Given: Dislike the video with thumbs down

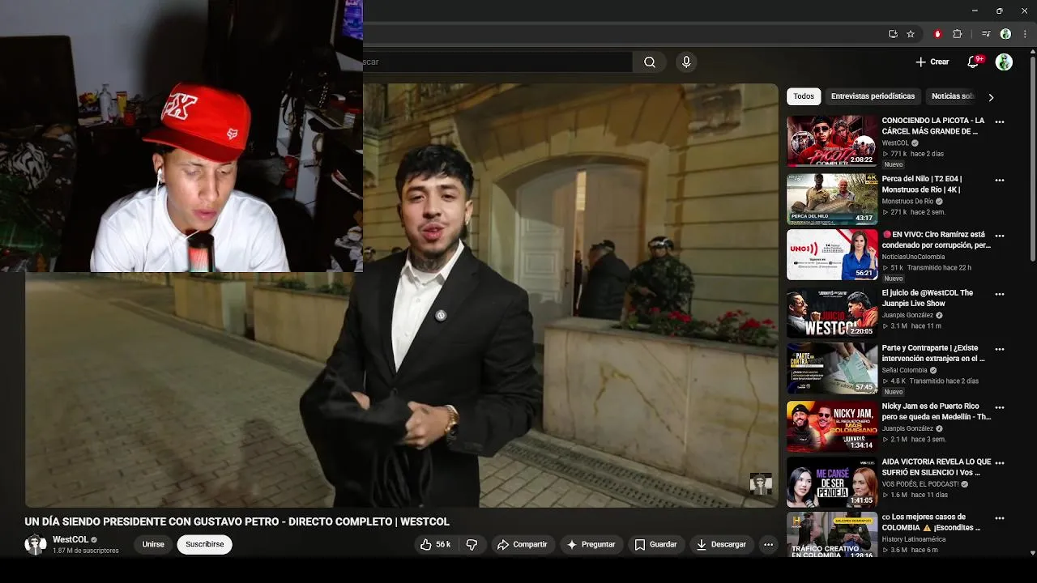Looking at the screenshot, I should point(472,545).
